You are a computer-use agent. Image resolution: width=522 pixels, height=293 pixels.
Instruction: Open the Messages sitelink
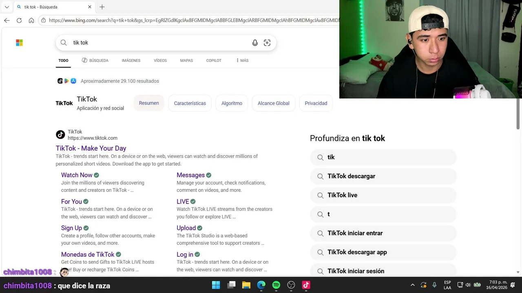tap(190, 175)
